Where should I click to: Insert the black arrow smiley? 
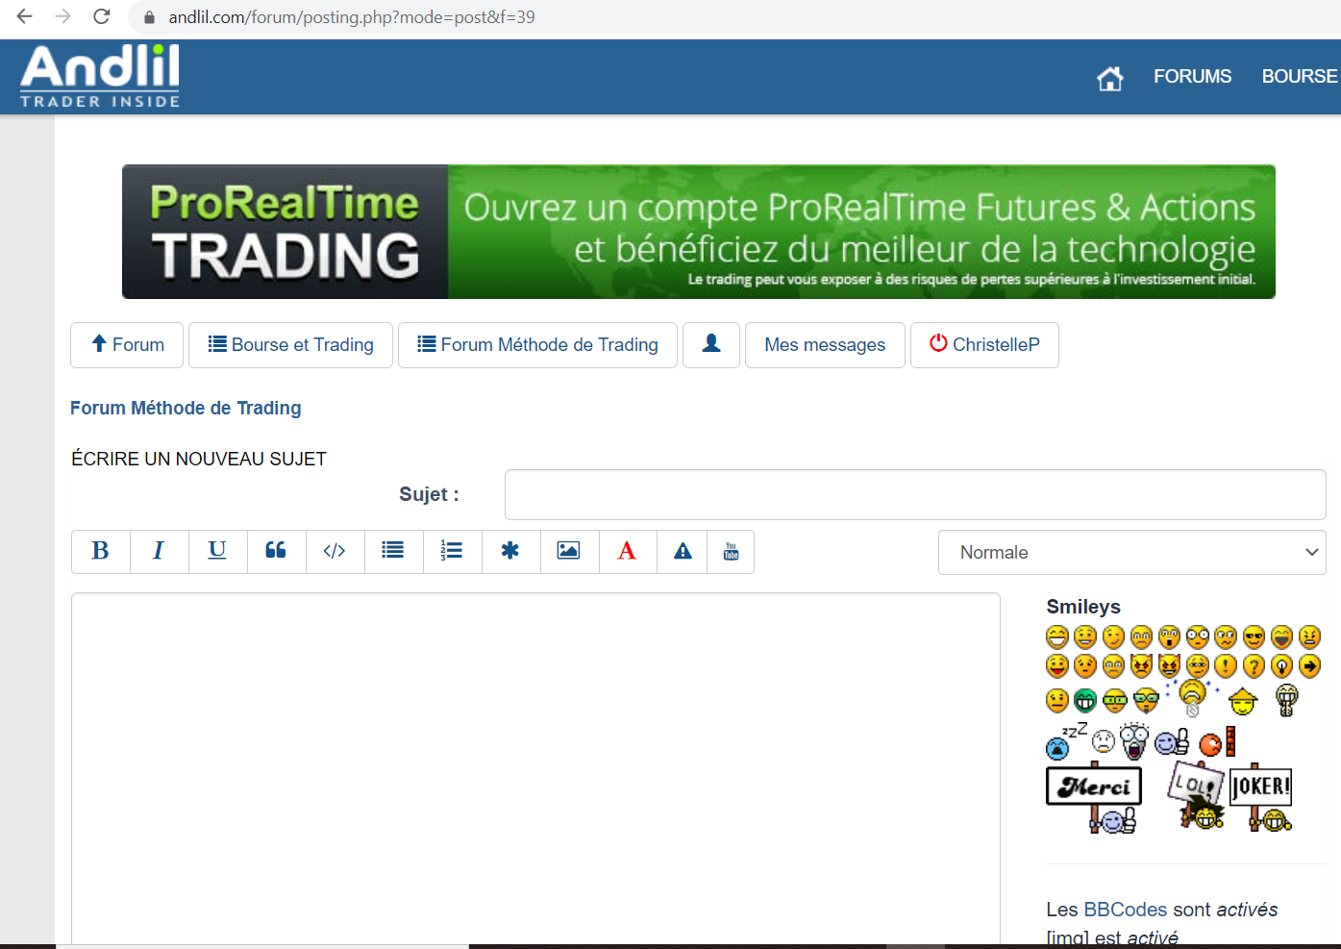click(x=1309, y=666)
